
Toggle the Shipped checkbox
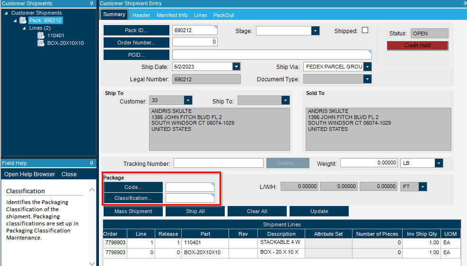point(365,30)
